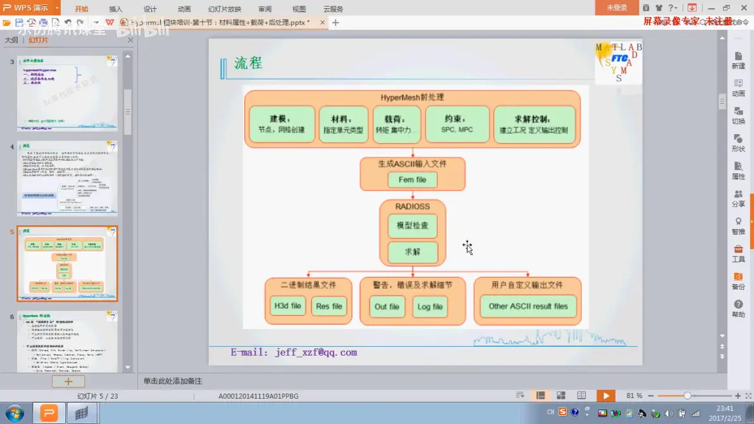Click zoom out minus button

[x=651, y=396]
